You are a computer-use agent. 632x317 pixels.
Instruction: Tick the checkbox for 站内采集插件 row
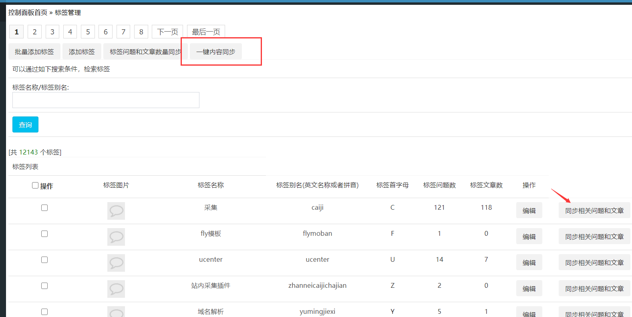(44, 286)
